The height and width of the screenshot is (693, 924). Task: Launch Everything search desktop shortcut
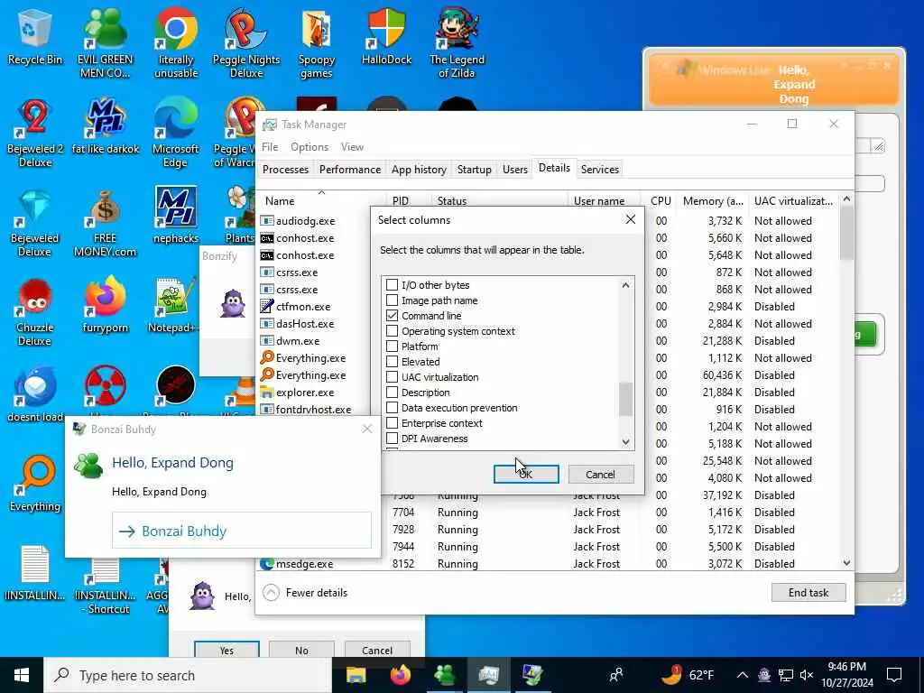coord(35,485)
